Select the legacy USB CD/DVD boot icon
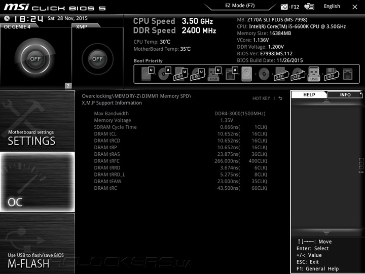 (x=298, y=74)
